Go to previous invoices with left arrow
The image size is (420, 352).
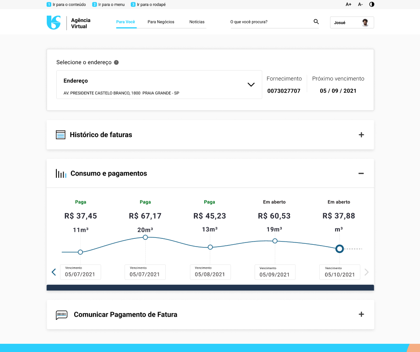coord(54,272)
